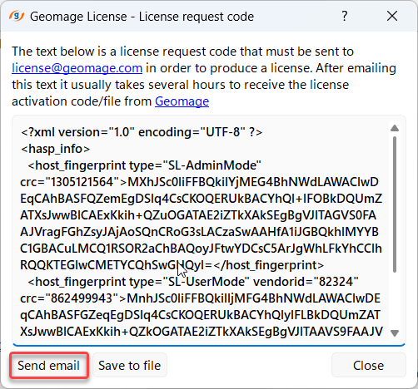
Task: Click the line beginning AJVragFGhZsy
Action: click(199, 232)
